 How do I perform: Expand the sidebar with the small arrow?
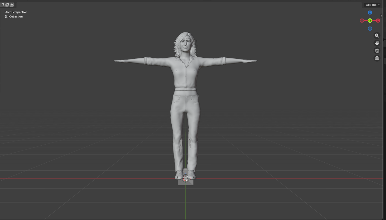click(382, 16)
